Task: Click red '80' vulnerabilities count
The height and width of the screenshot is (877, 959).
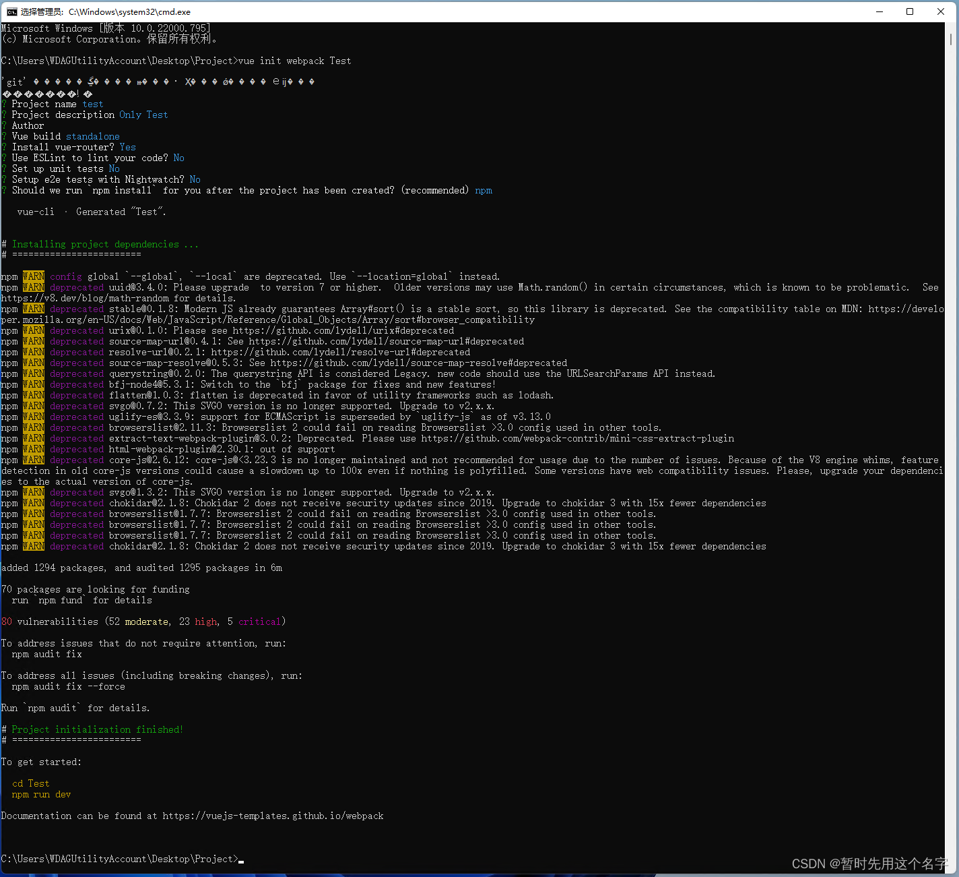Action: click(7, 622)
